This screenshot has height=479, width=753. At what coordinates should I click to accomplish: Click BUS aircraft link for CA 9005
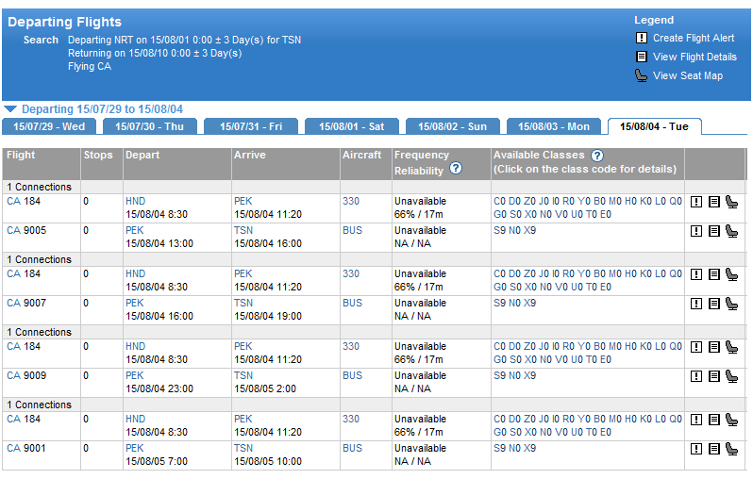(353, 230)
